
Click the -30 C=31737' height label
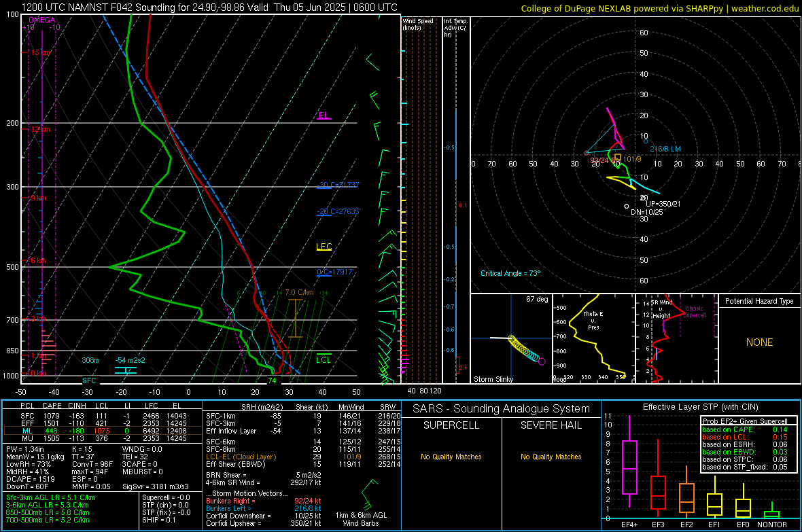point(338,185)
